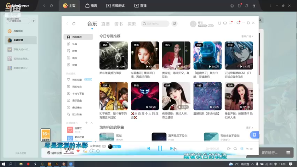Toggle the desktop lyrics 词 button

242,149
